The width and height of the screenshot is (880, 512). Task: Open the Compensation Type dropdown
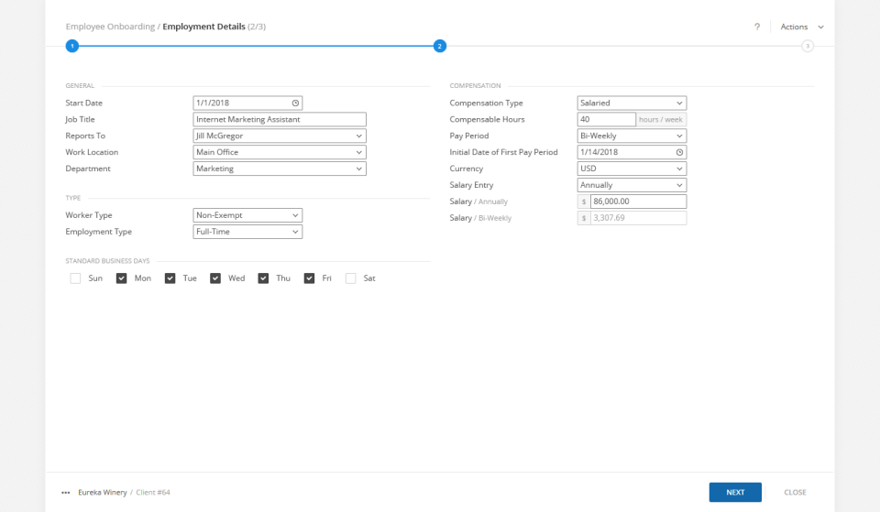point(632,103)
